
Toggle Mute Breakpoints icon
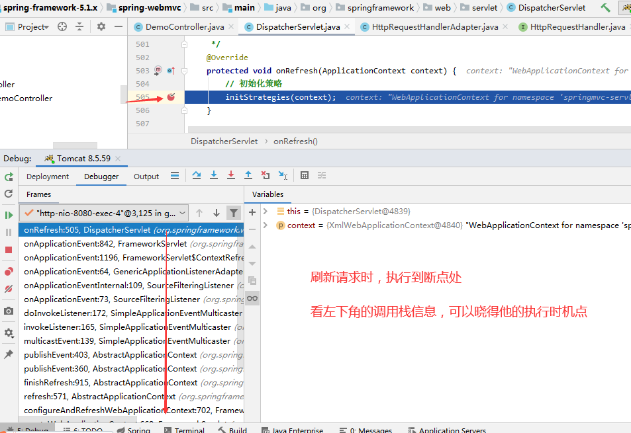click(9, 289)
